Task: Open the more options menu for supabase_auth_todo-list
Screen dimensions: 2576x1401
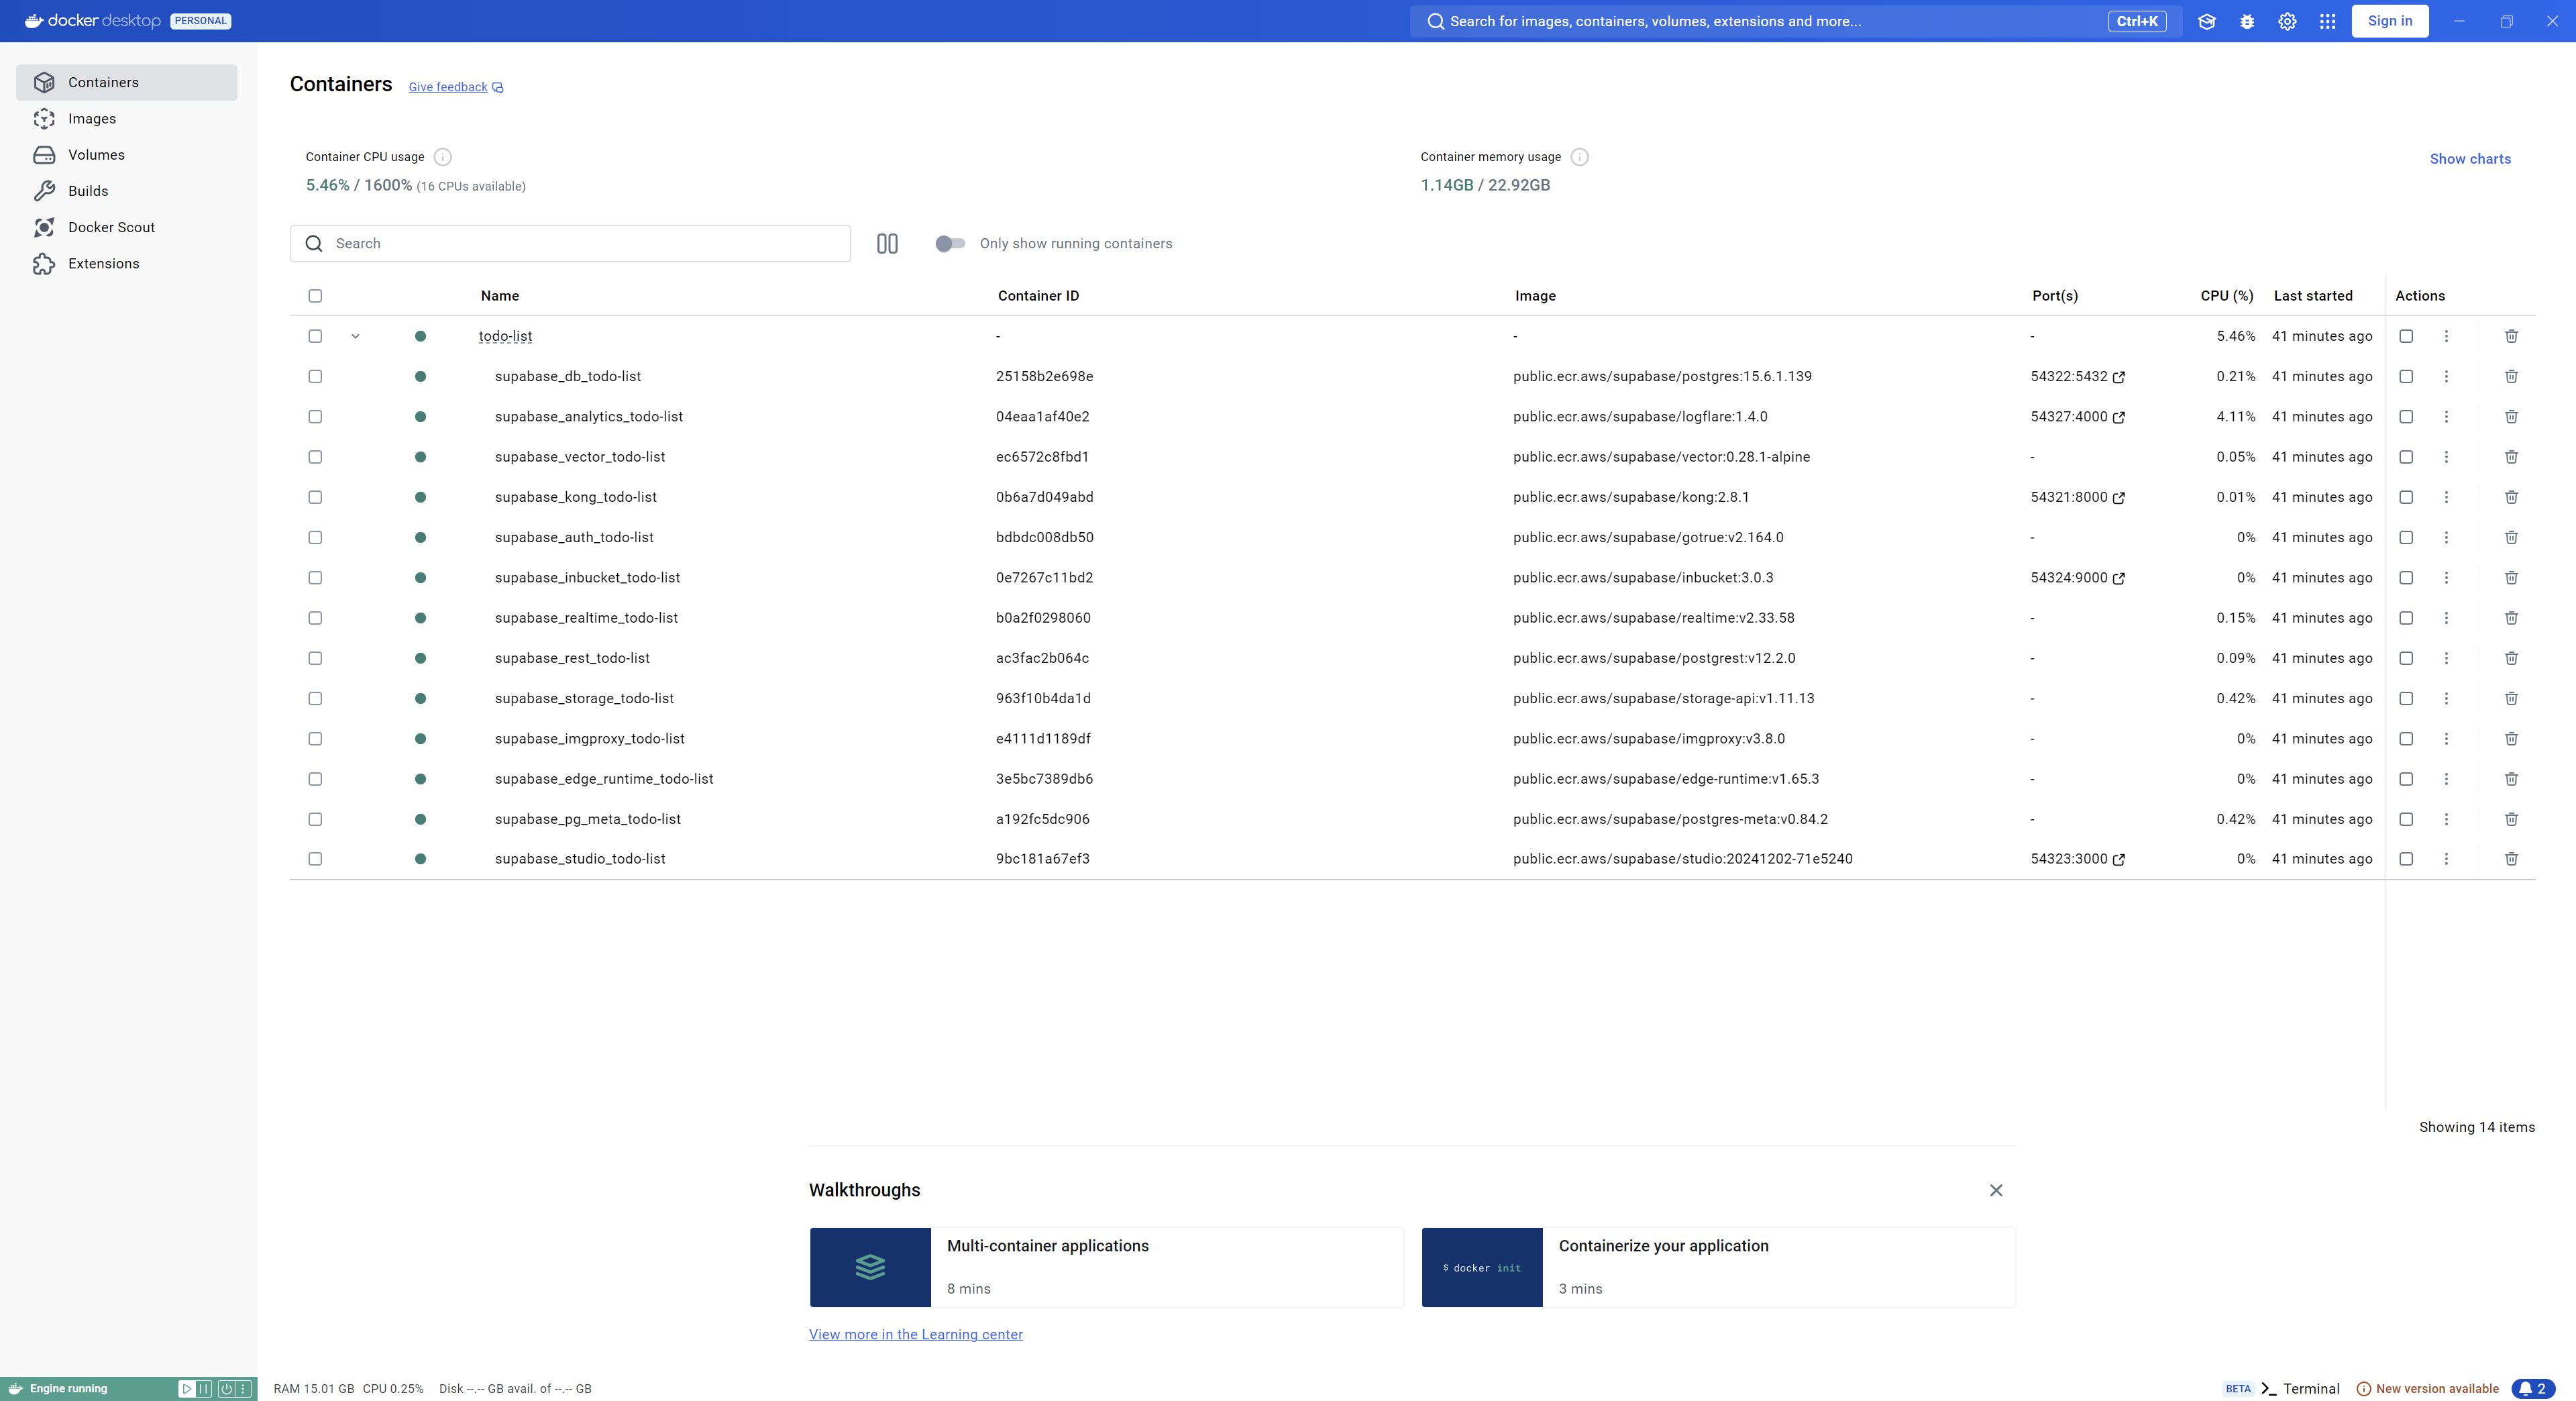Action: [2446, 537]
